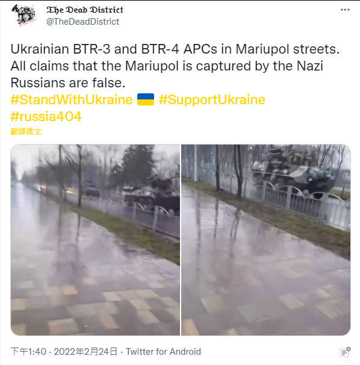Click the Ukraine flag emoji
The image size is (360, 365).
146,99
